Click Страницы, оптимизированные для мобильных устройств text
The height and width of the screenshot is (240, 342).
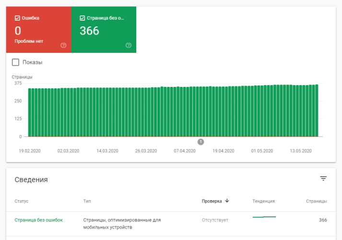122,224
